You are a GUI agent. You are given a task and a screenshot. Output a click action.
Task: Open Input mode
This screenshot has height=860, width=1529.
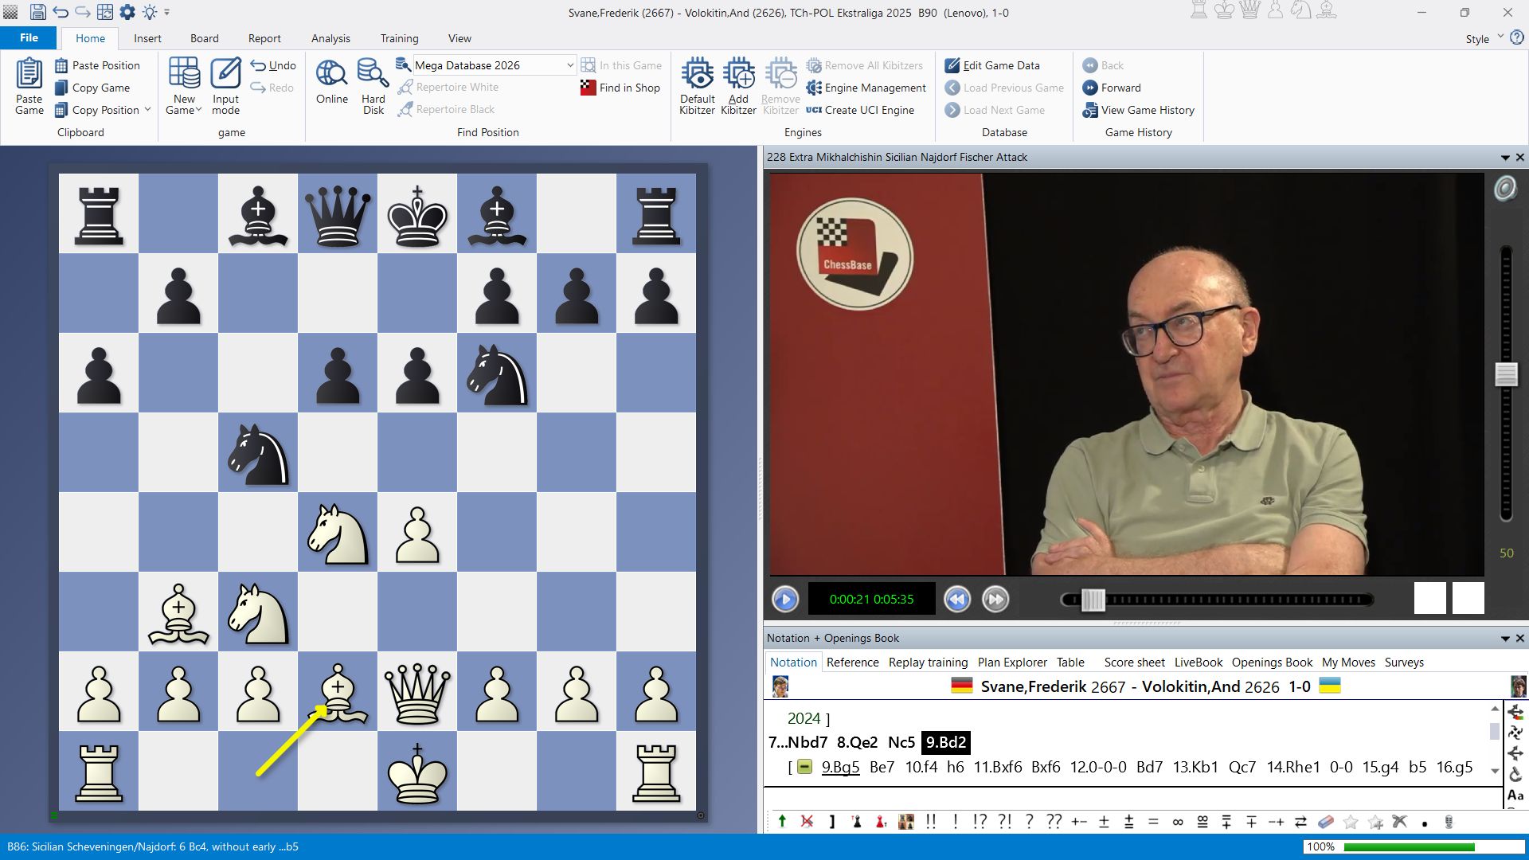pyautogui.click(x=225, y=86)
